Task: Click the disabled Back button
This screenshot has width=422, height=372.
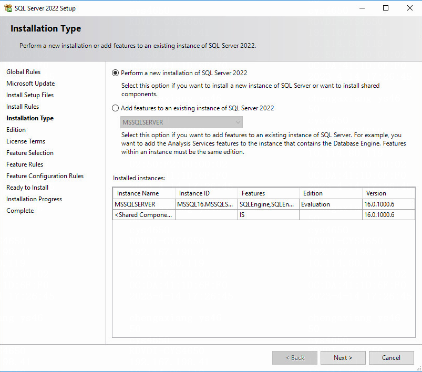Action: coord(295,358)
